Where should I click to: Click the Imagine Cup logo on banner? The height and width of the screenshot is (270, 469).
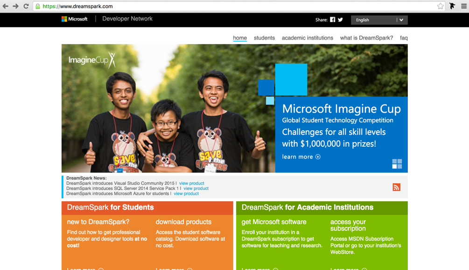coord(91,60)
